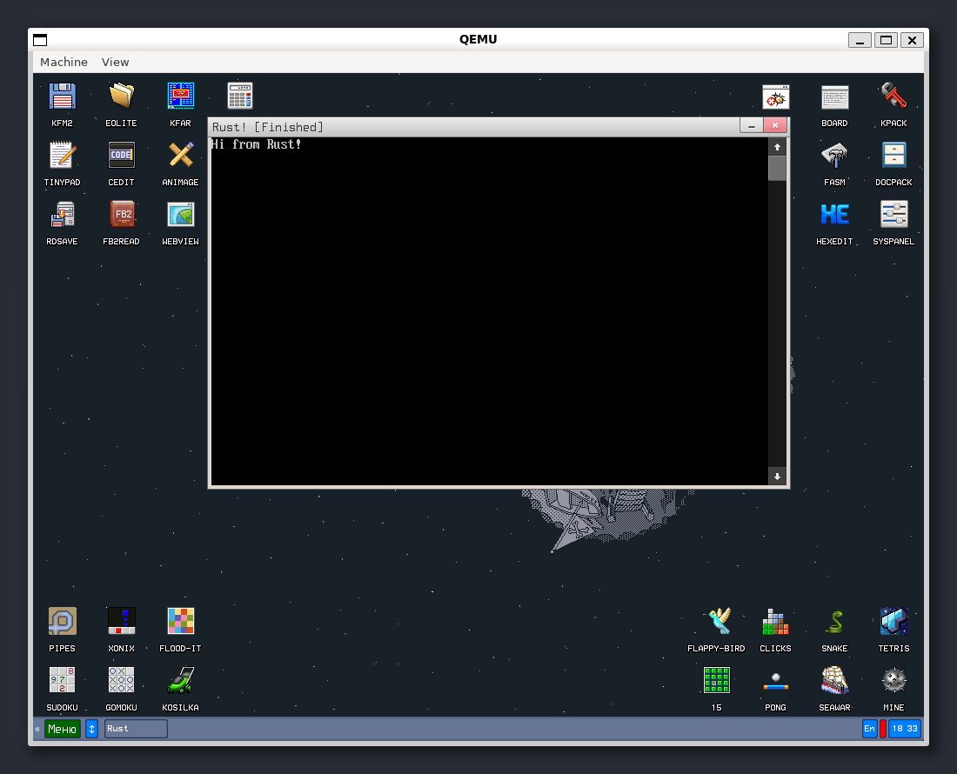
Task: Open the CEDIT code editor icon
Action: 121,156
